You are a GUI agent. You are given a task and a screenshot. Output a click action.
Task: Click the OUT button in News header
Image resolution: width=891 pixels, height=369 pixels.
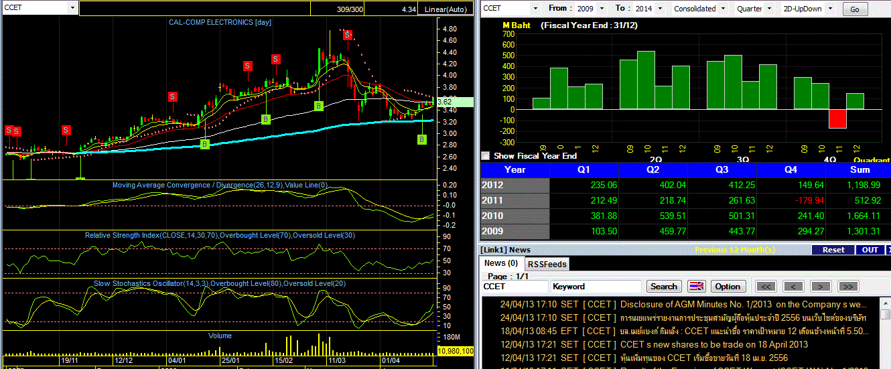[870, 250]
